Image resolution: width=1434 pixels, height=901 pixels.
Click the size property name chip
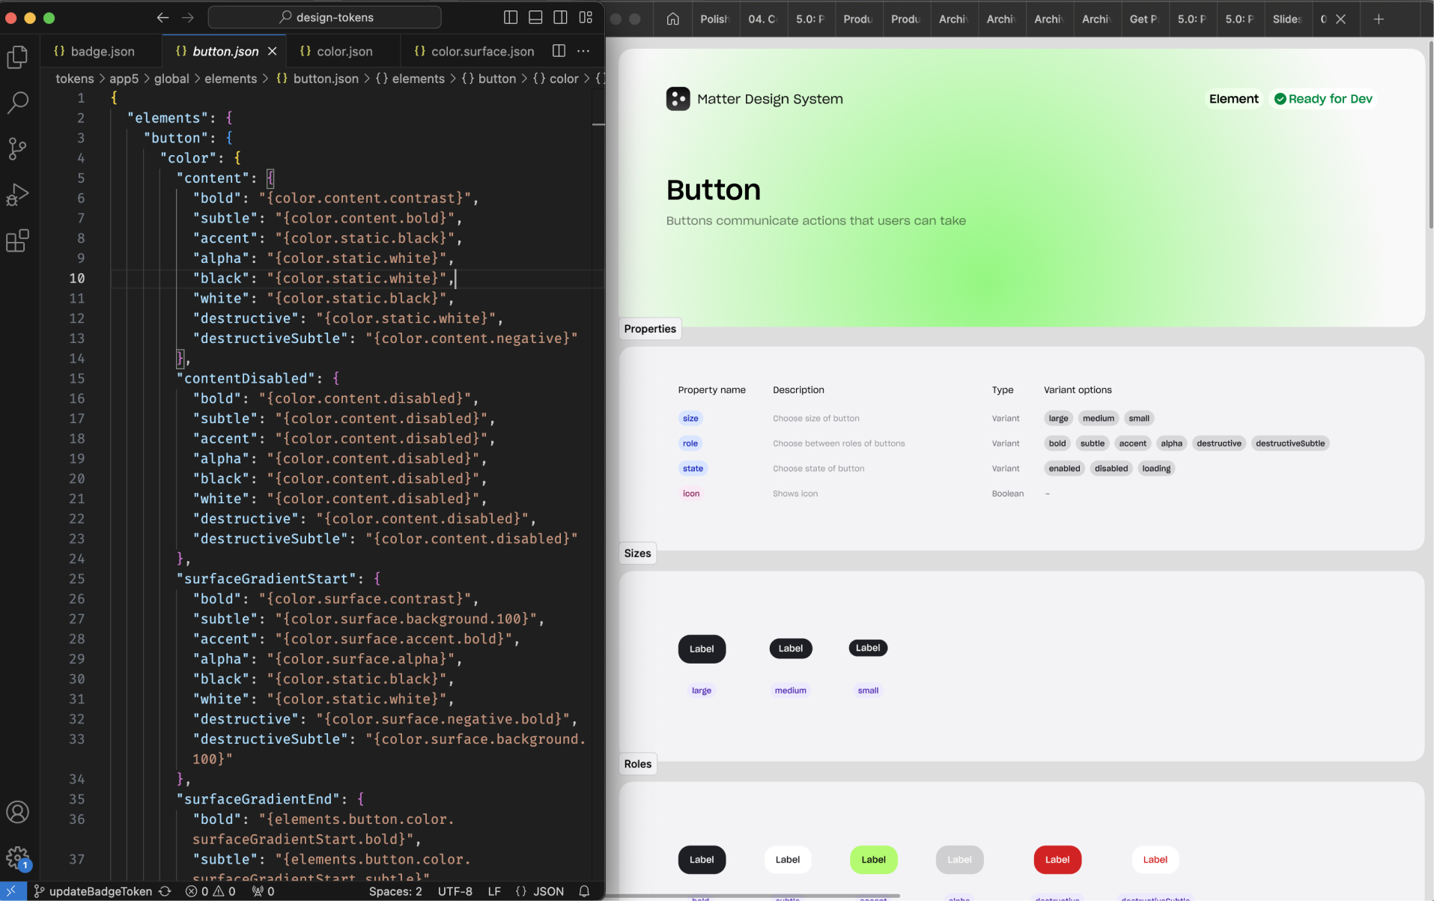tap(690, 419)
